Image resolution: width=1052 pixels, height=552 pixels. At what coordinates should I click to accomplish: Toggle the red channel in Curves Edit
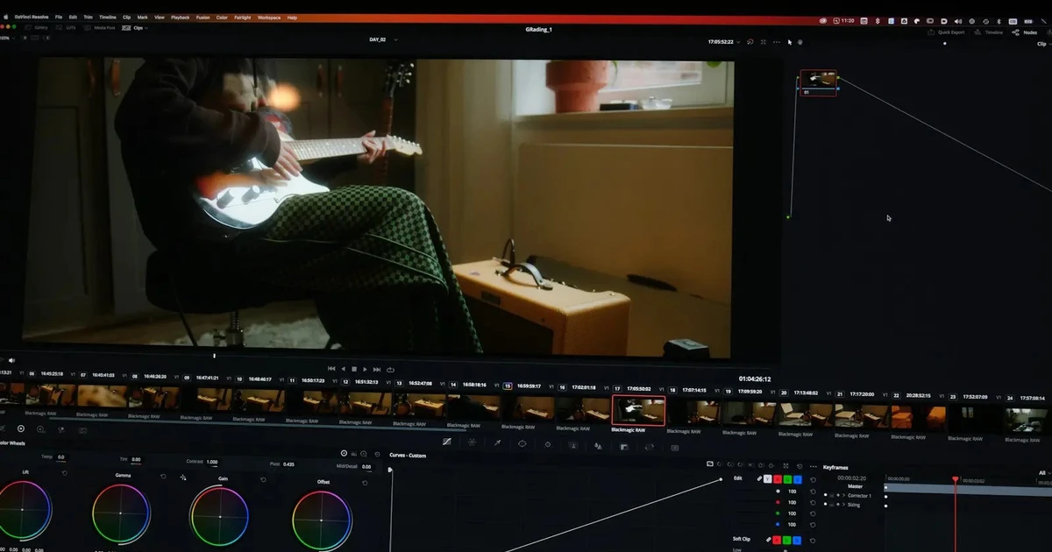(777, 478)
